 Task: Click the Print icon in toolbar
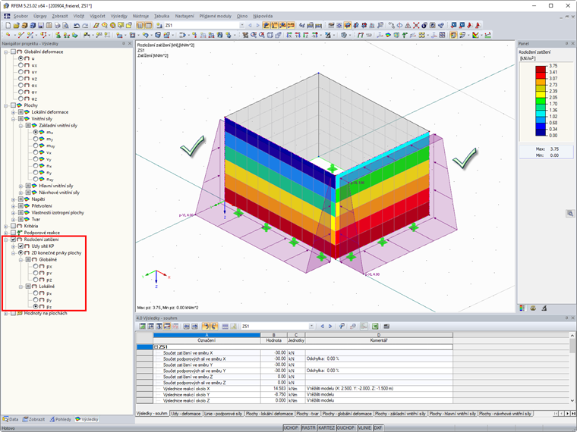(x=57, y=25)
